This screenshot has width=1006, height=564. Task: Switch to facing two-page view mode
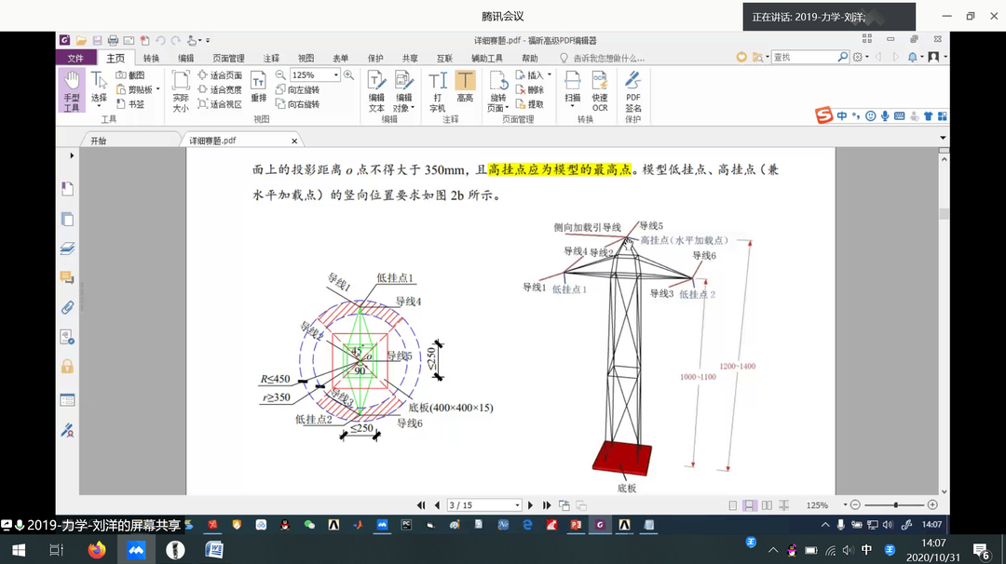[x=767, y=505]
